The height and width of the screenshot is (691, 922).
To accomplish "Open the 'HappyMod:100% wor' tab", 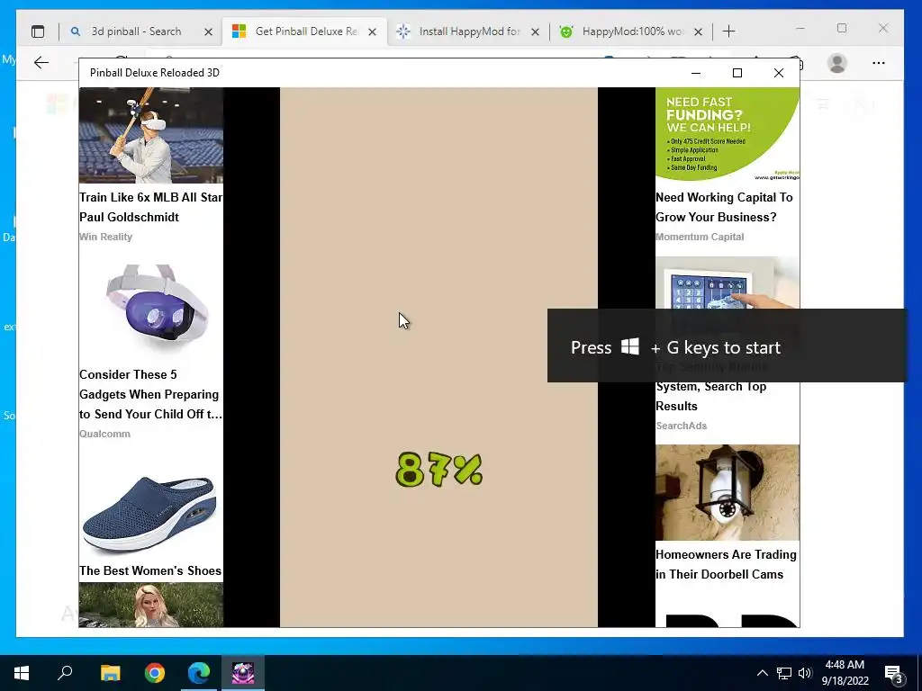I will (x=631, y=31).
